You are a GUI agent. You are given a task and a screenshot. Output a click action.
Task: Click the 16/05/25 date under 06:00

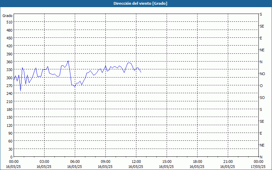click(x=74, y=167)
